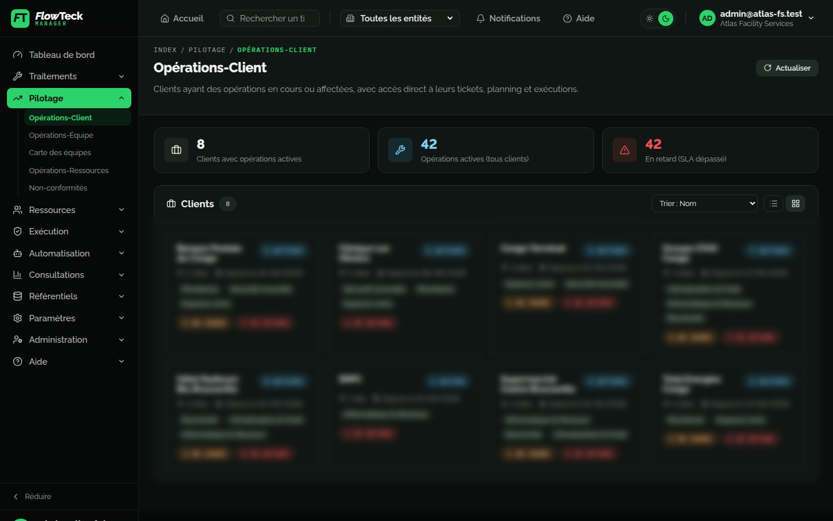Click PILOTAGE in the breadcrumb

(x=207, y=50)
